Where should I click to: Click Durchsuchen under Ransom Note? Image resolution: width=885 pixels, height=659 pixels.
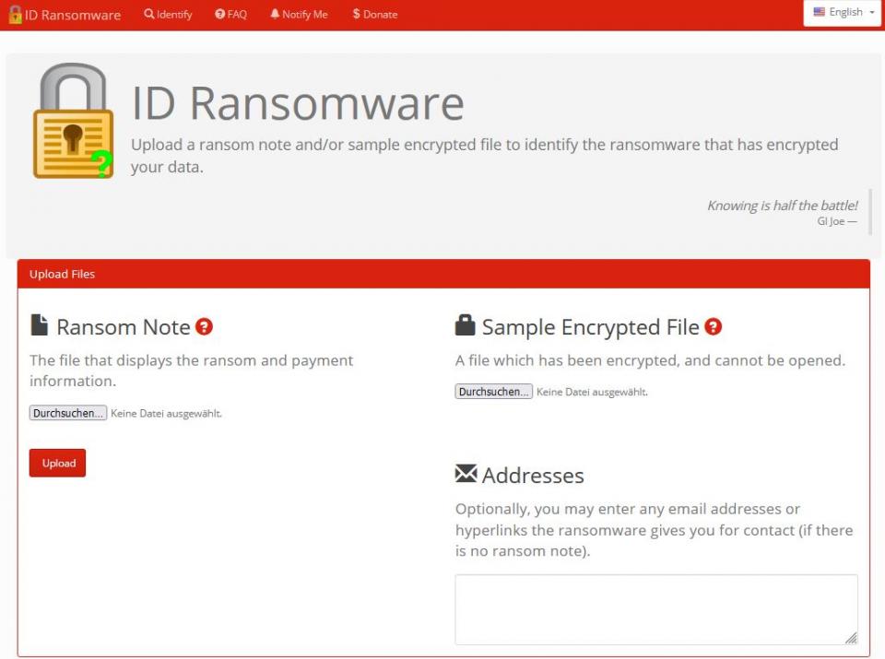pyautogui.click(x=66, y=412)
